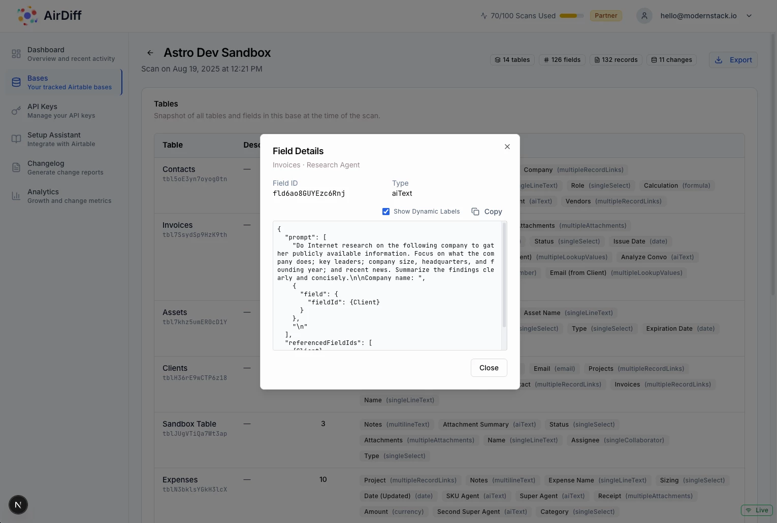Click the back arrow beside Astro Dev Sandbox
This screenshot has width=777, height=523.
[x=150, y=53]
